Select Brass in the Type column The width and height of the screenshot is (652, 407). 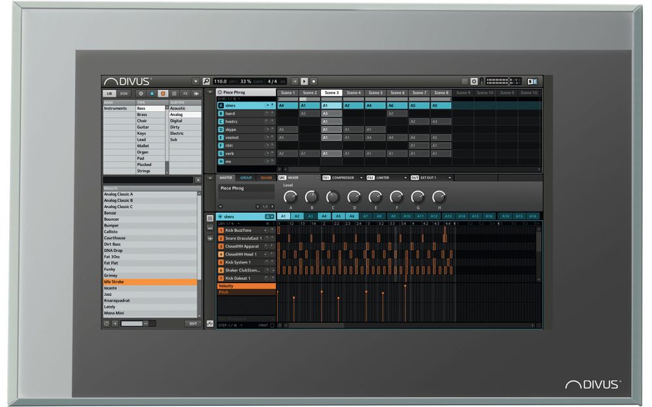coord(151,115)
